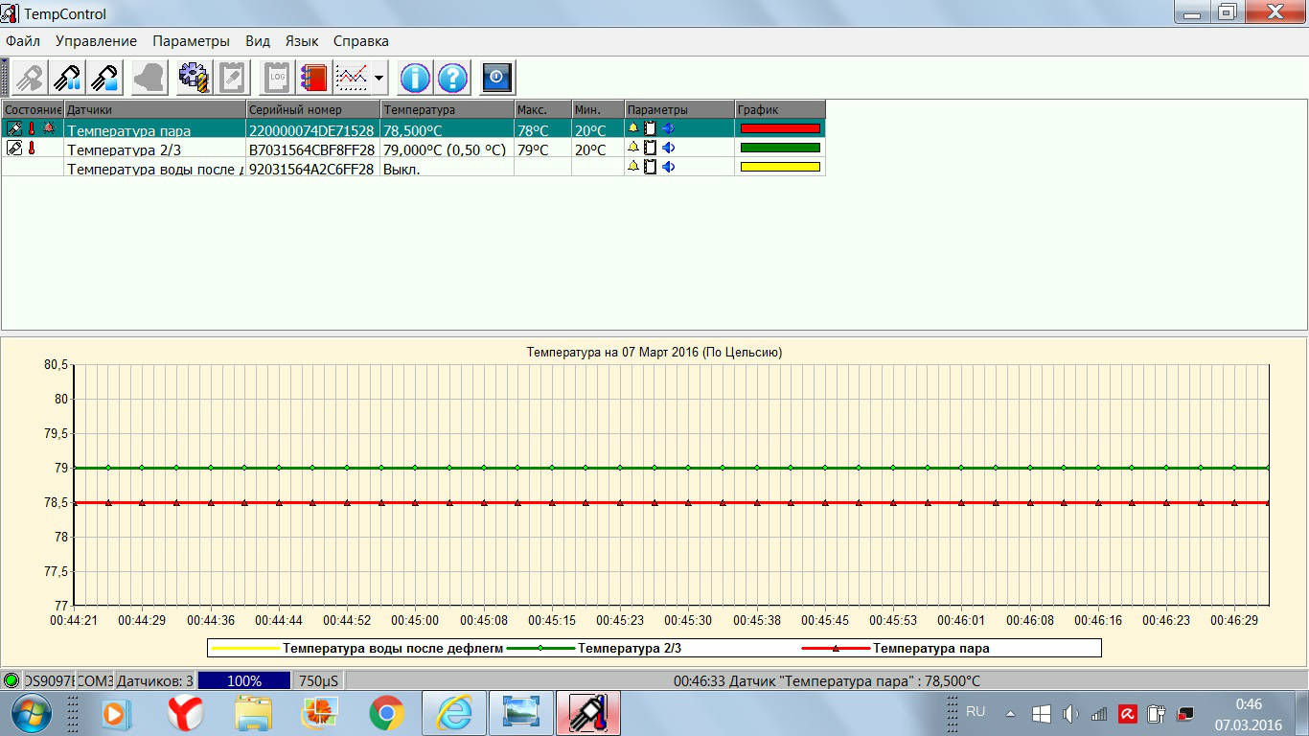Open the Вид menu
The image size is (1309, 736).
coord(258,41)
